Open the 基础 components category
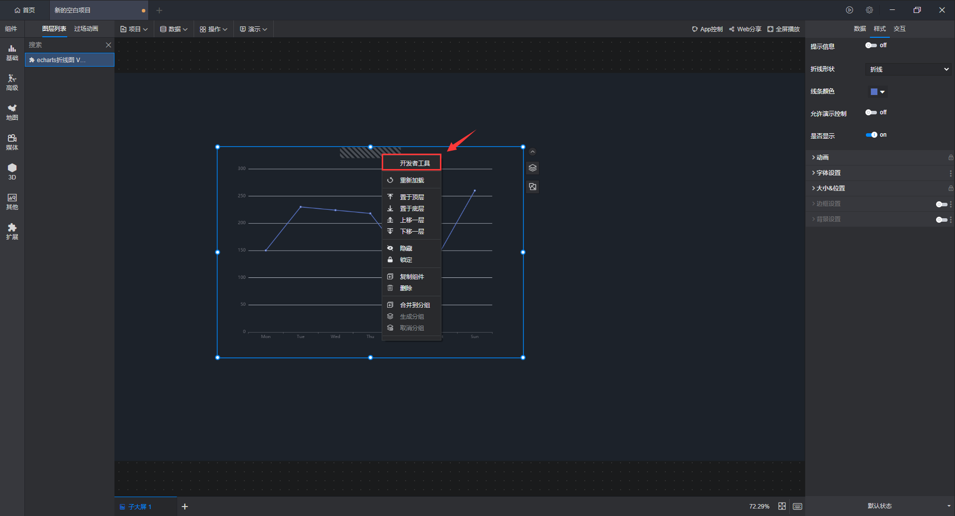 pyautogui.click(x=12, y=53)
